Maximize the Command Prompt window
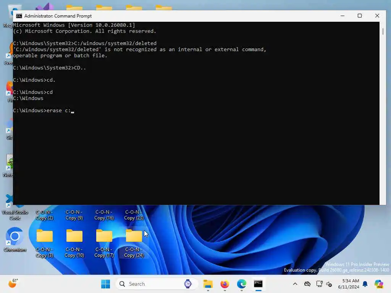 [x=360, y=16]
